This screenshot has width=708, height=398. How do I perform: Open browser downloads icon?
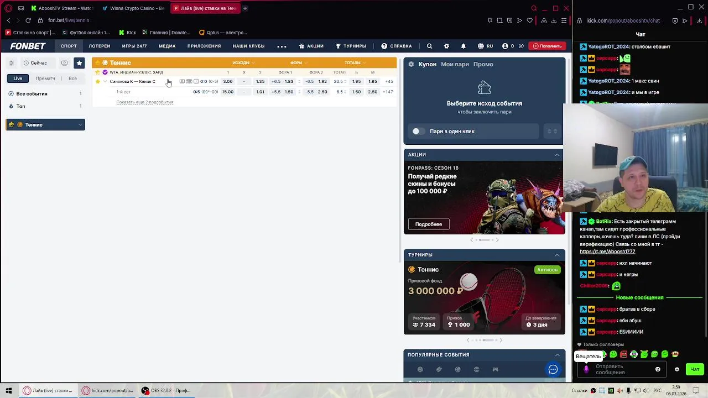coord(554,20)
